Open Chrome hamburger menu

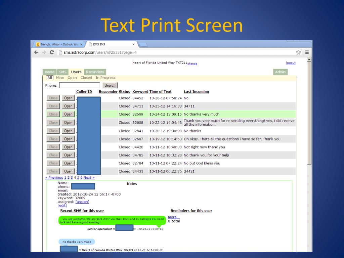tap(306, 52)
